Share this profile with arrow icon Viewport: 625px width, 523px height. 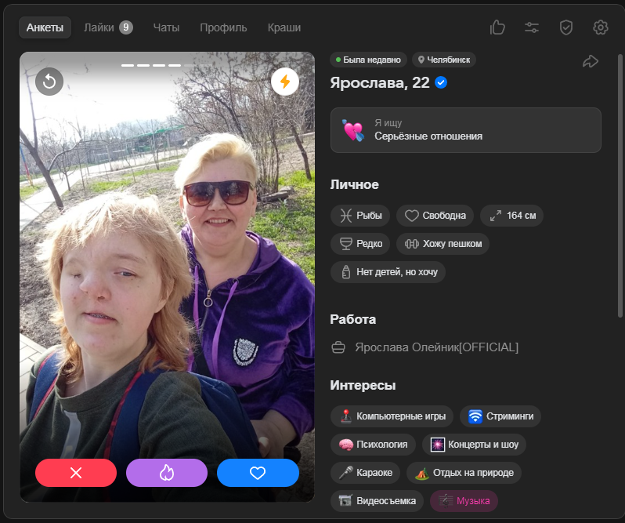(591, 61)
